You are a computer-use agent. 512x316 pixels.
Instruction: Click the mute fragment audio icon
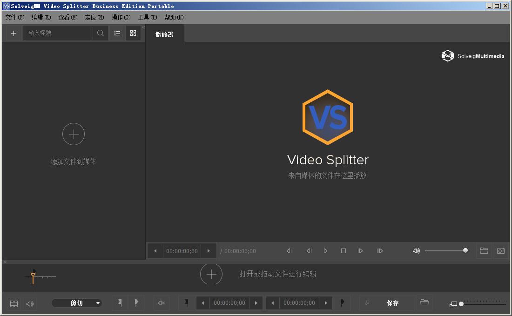tap(161, 303)
